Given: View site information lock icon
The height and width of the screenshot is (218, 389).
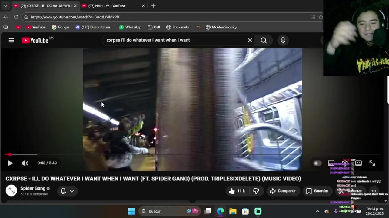Looking at the screenshot, I should 26,17.
